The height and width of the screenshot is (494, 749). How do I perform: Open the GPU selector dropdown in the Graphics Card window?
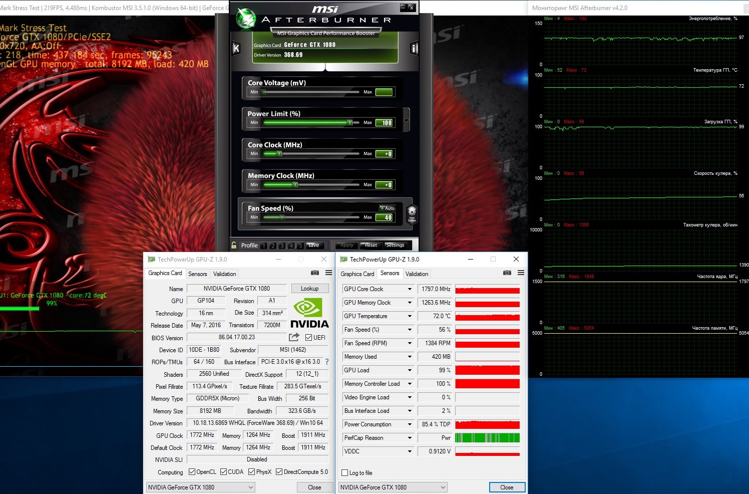[200, 487]
